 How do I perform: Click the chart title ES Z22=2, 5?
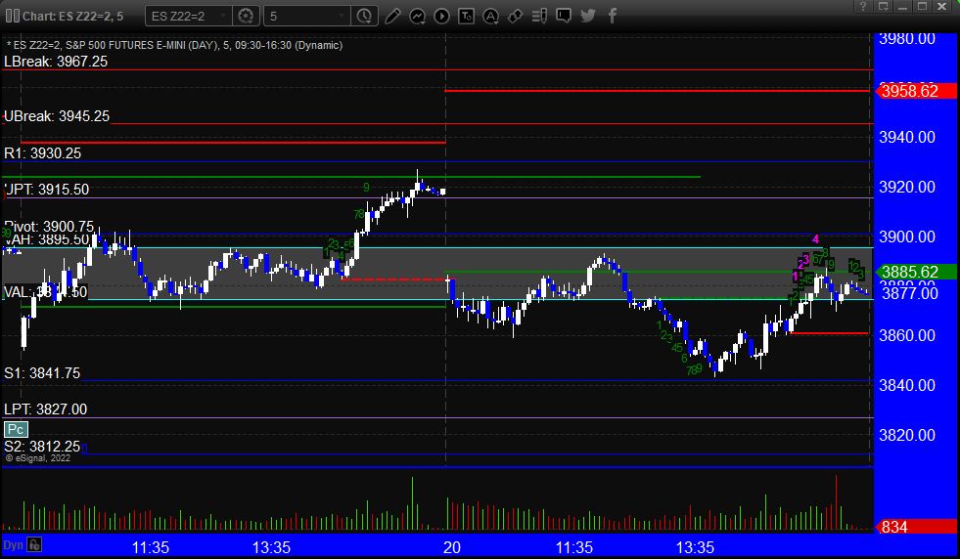pos(72,16)
